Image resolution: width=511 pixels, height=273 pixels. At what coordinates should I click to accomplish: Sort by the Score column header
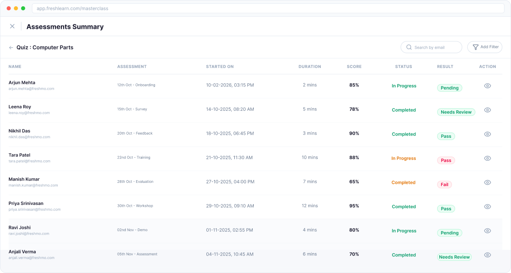point(354,66)
